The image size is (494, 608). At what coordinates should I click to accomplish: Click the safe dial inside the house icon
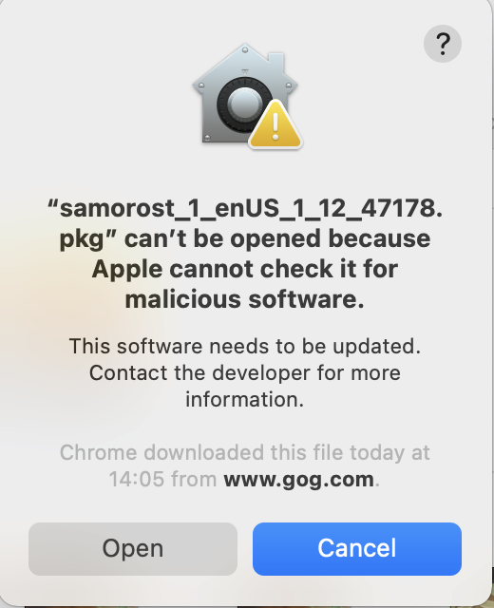[243, 104]
